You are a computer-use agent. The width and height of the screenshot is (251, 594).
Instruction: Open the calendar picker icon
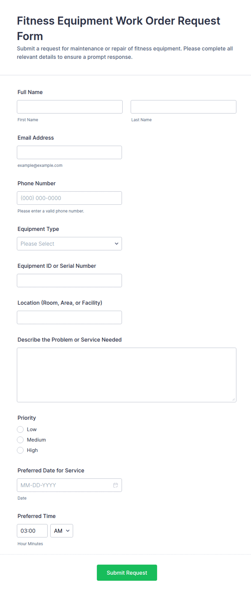[116, 485]
